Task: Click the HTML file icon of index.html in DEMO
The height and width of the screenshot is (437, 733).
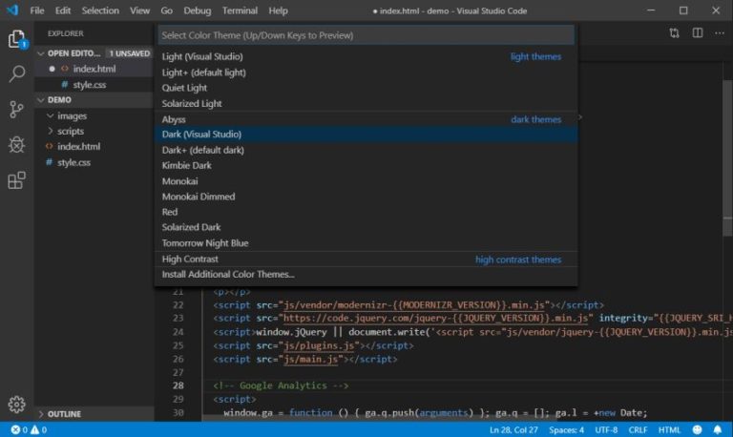Action: 49,146
